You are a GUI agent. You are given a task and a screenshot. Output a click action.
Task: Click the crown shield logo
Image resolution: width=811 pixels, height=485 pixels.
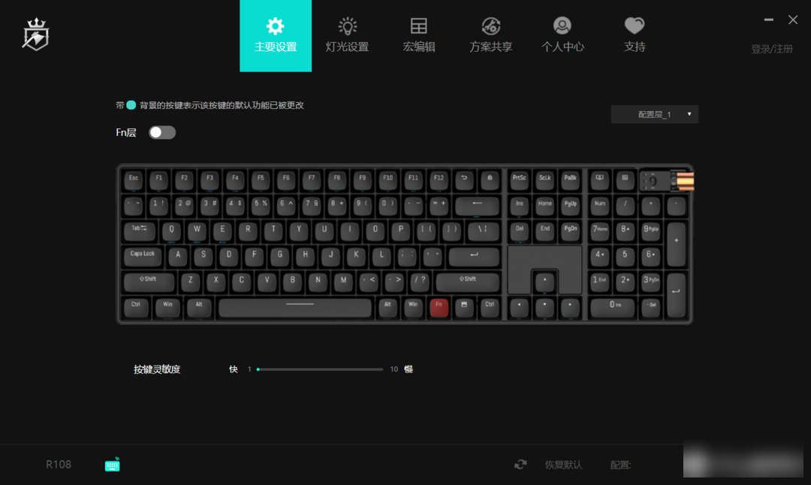coord(36,35)
